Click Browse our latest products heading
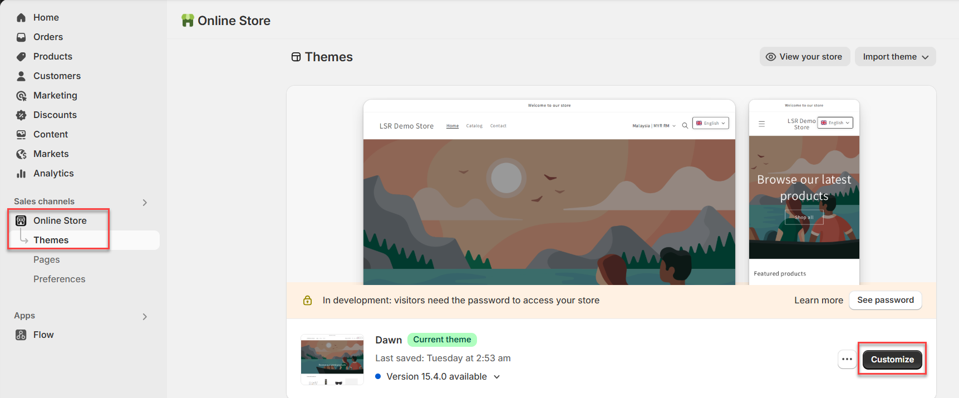 [x=804, y=188]
